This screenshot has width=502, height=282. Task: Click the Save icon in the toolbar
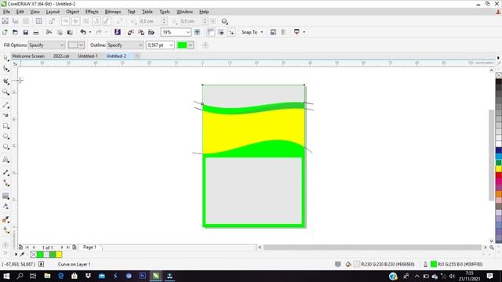26,32
